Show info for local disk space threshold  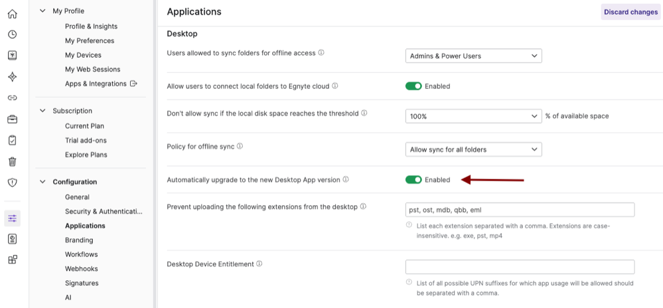coord(364,114)
